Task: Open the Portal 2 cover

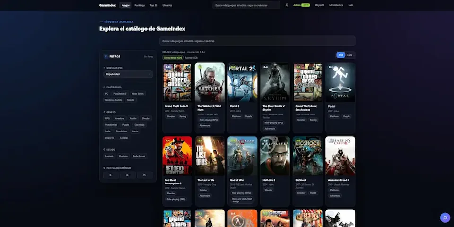Action: 242,82
